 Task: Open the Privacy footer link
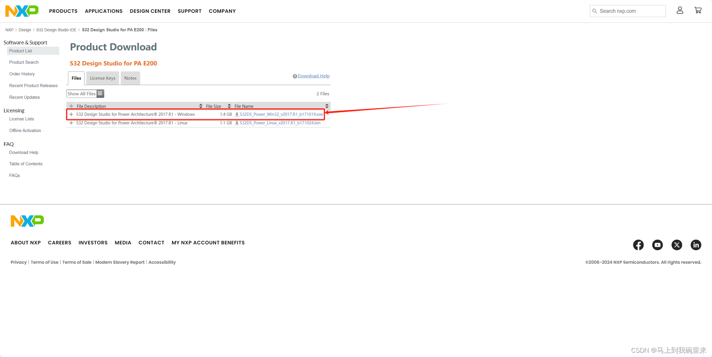19,262
